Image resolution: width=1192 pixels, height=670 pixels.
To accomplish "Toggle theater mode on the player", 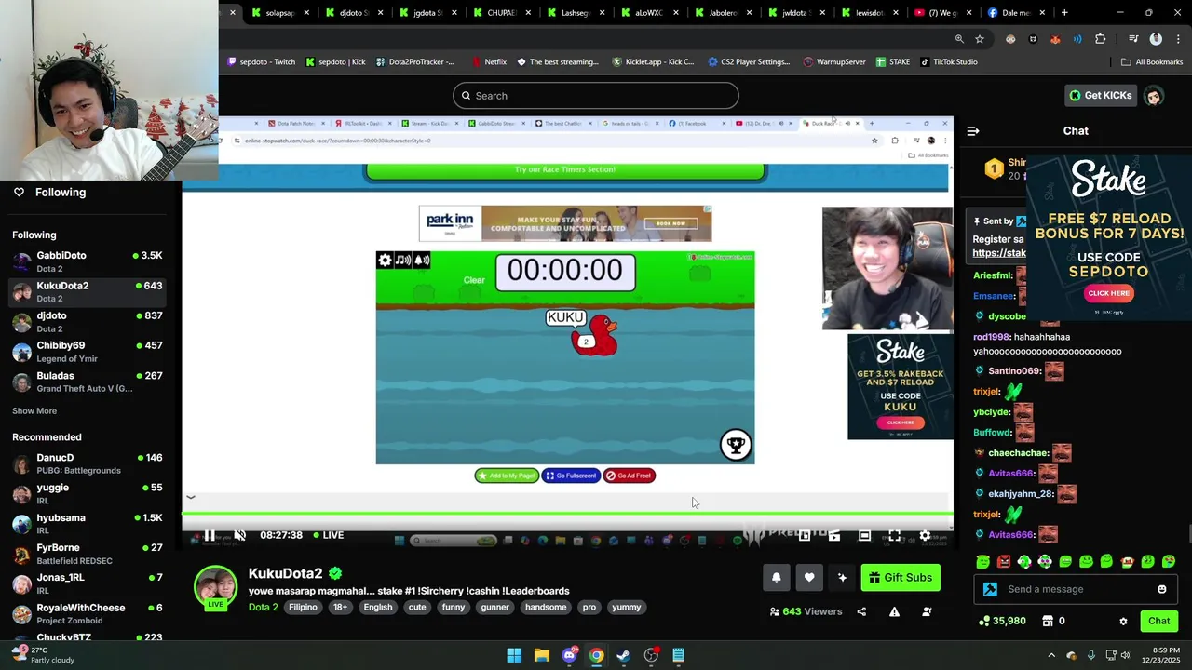I will [x=864, y=535].
